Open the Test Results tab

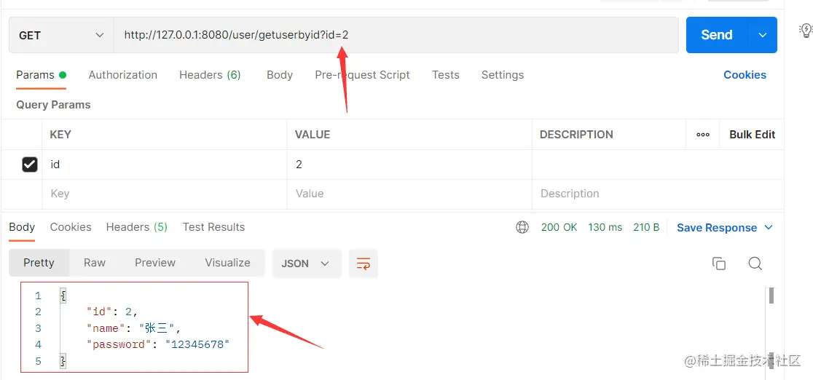pyautogui.click(x=213, y=227)
